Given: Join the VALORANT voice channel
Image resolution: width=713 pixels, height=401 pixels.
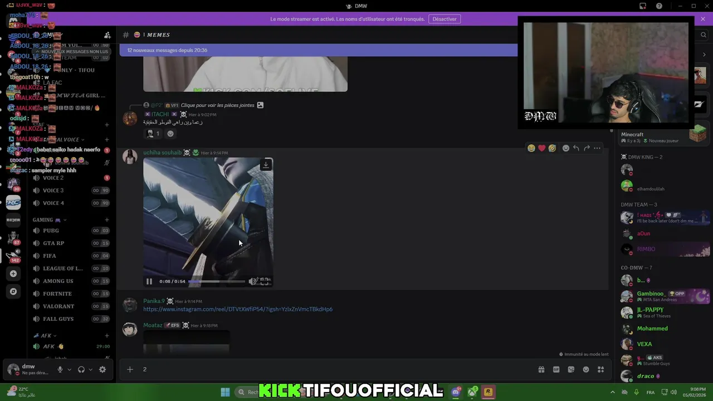Looking at the screenshot, I should [71, 306].
